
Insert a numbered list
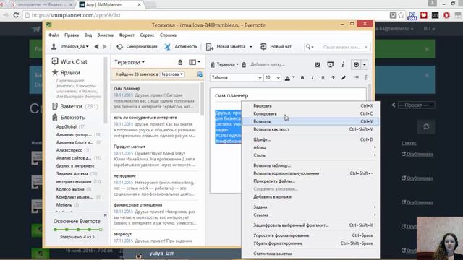pos(366,77)
